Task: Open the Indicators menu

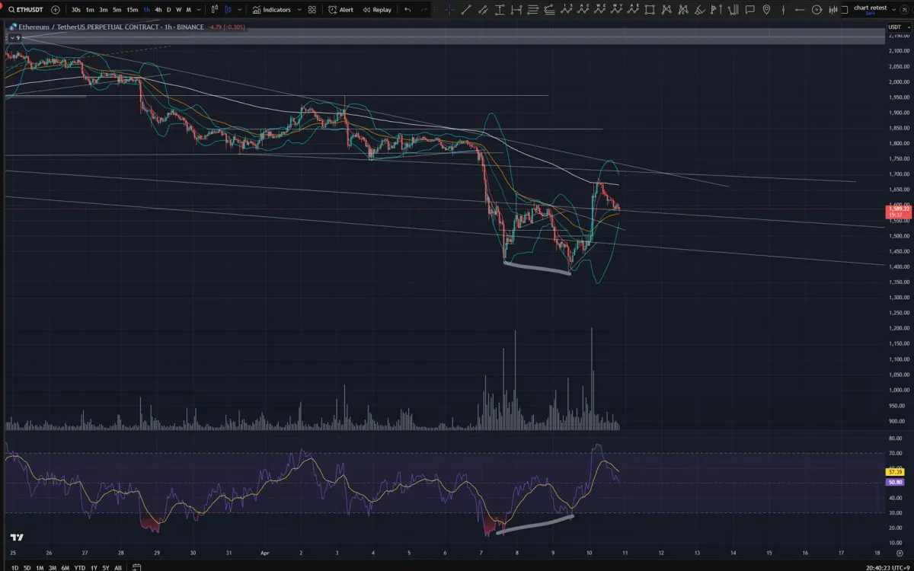Action: click(x=272, y=10)
